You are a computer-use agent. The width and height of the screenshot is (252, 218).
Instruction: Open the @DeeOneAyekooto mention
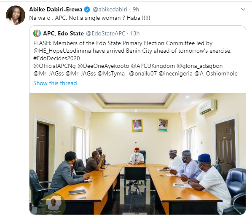click(103, 66)
